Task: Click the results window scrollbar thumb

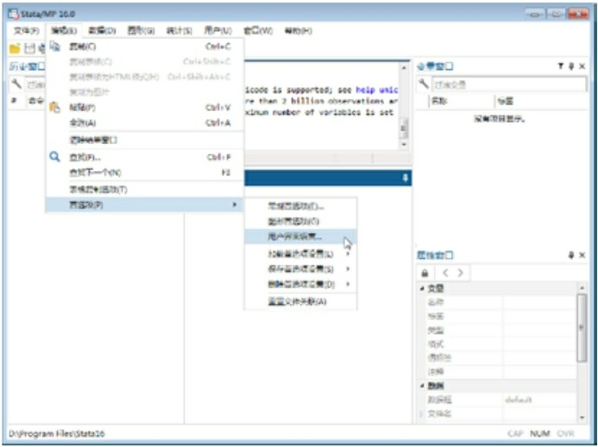Action: (404, 129)
